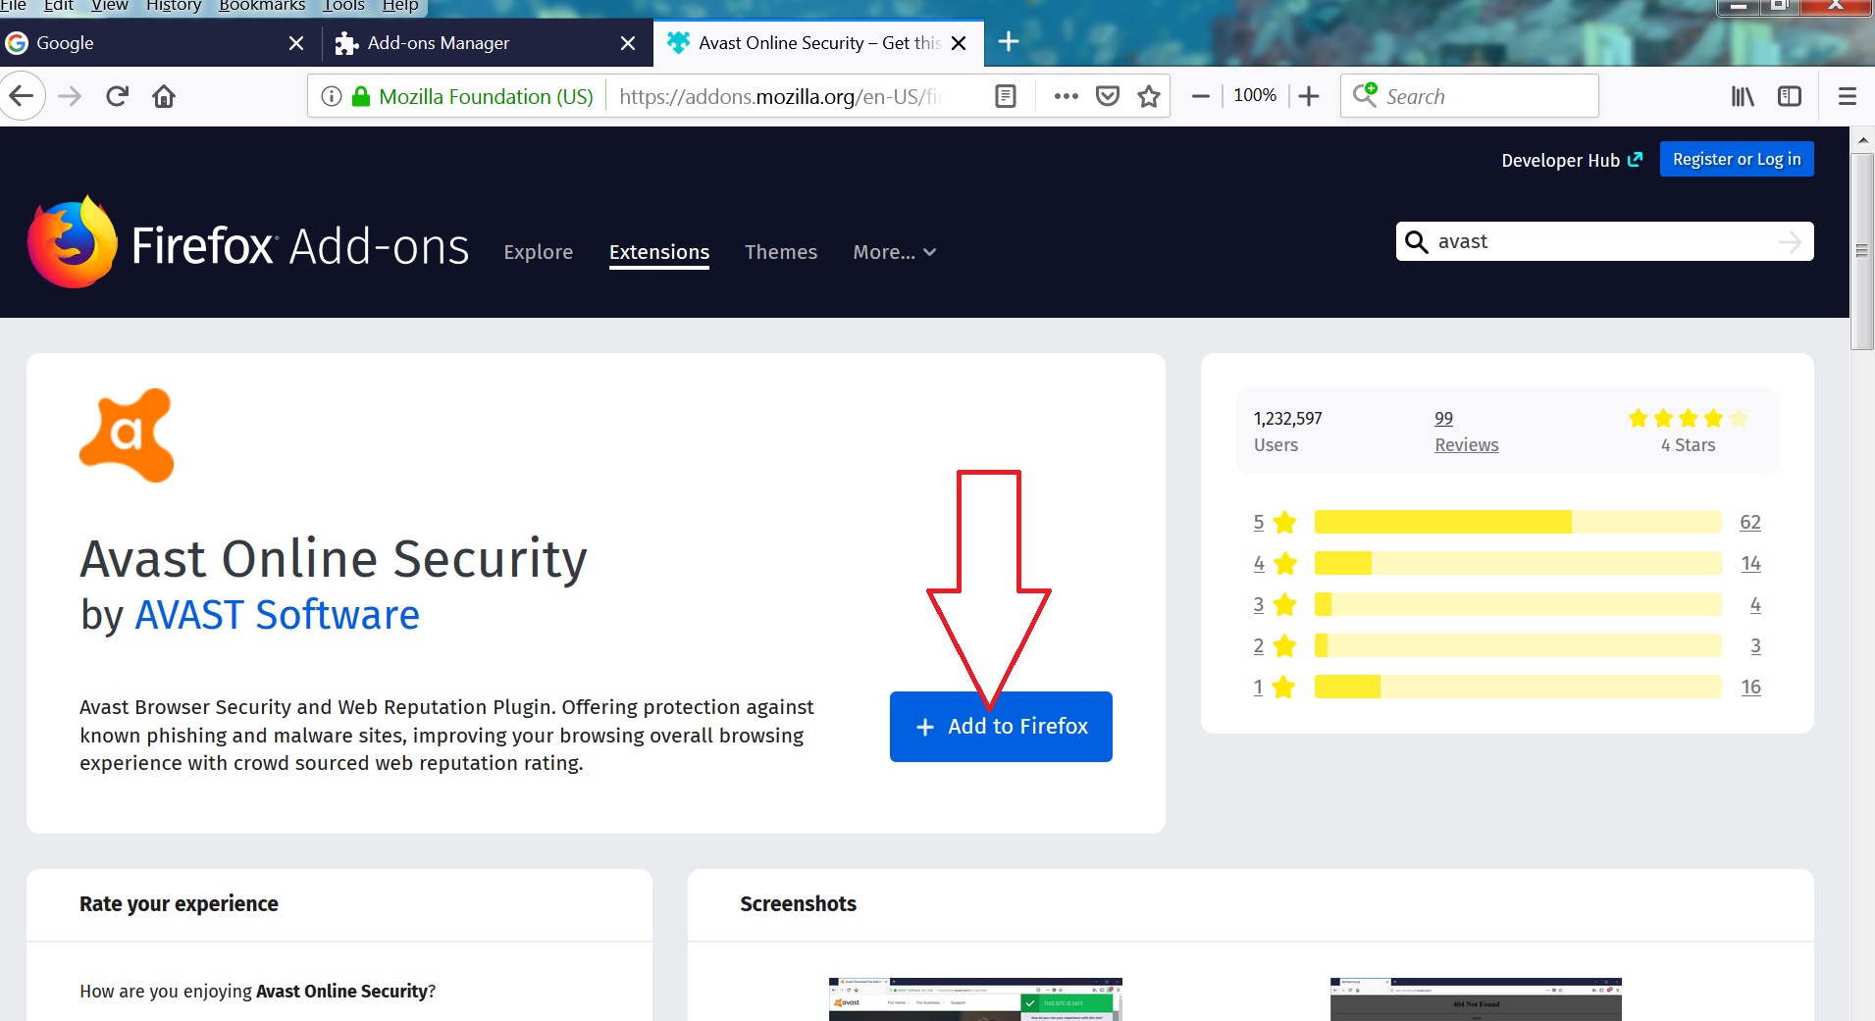Click the green padlock security icon

(x=361, y=96)
